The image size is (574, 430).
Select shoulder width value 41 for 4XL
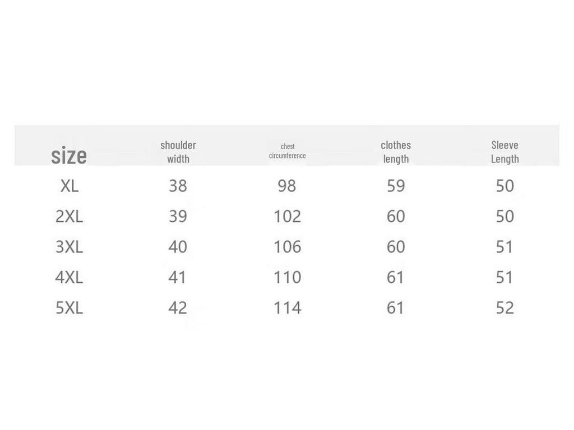coord(178,277)
